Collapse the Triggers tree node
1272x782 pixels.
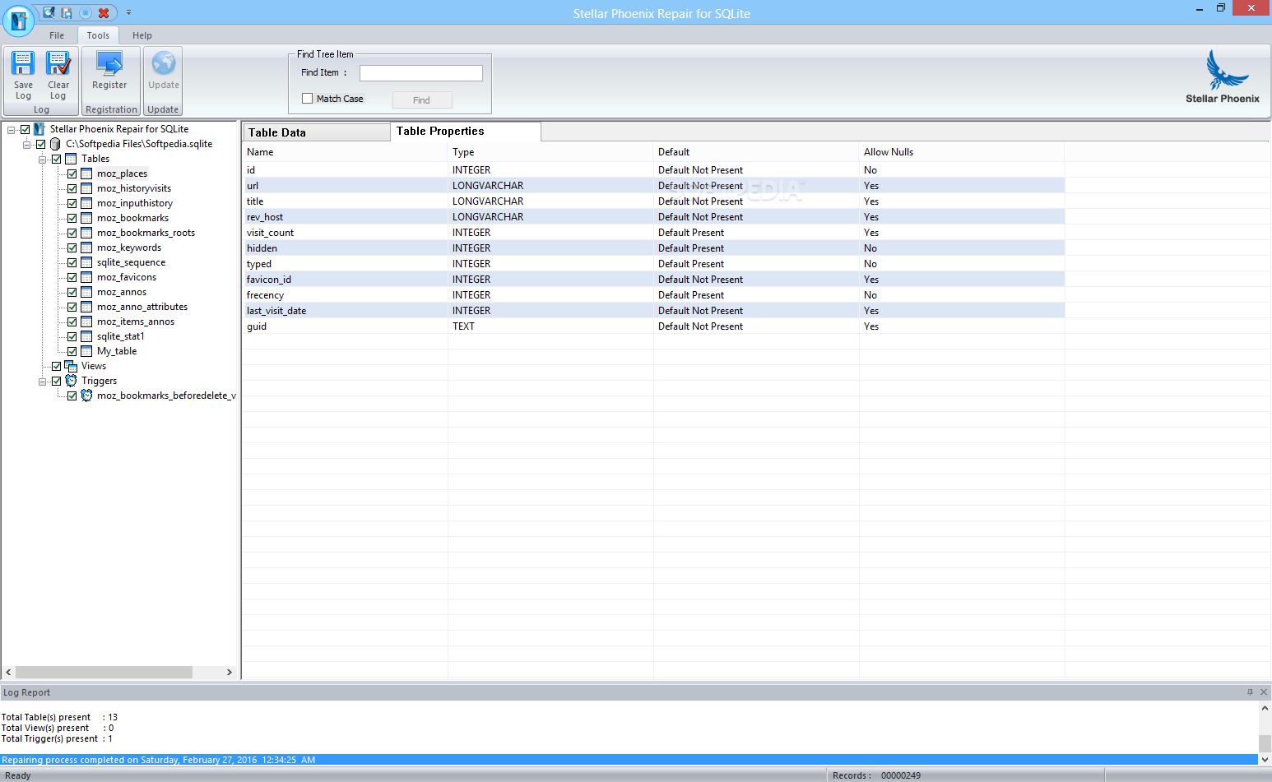(x=42, y=382)
